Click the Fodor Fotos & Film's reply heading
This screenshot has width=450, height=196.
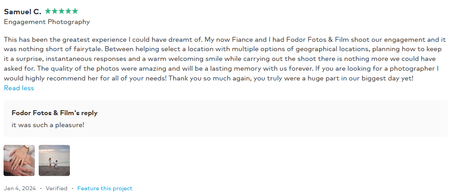tap(55, 113)
